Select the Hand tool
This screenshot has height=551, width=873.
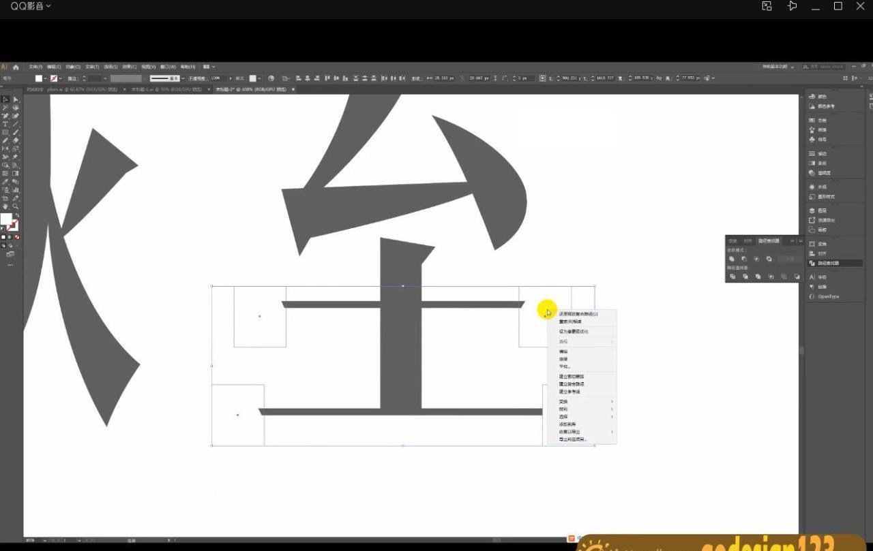[5, 206]
